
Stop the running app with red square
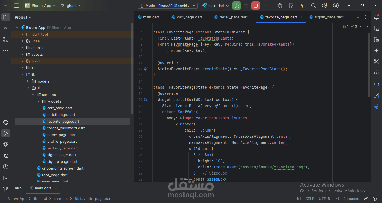[x=255, y=6]
